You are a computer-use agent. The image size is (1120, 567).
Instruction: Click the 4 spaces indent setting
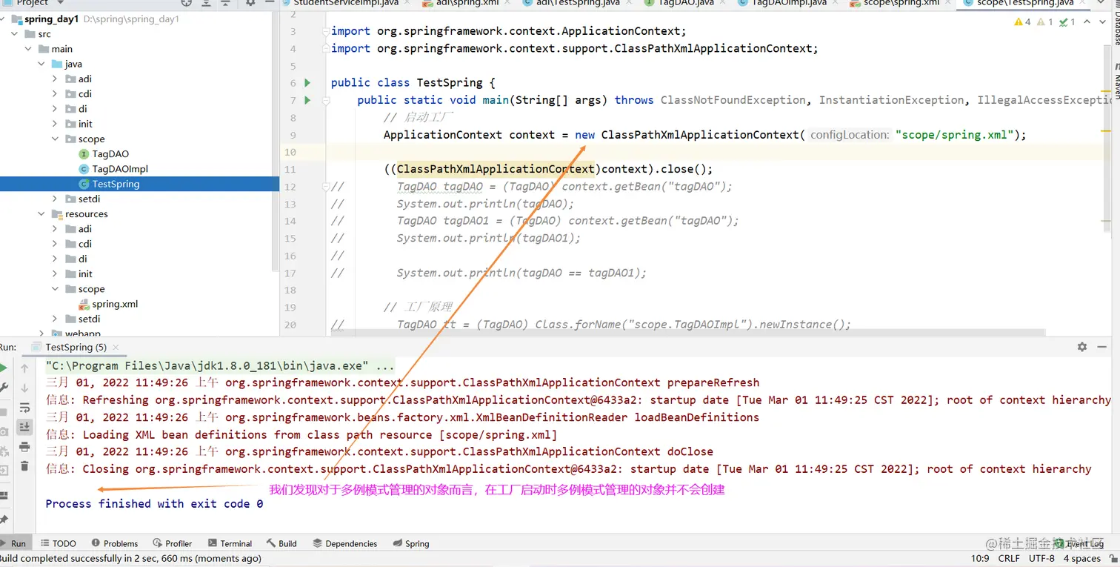pyautogui.click(x=1081, y=558)
